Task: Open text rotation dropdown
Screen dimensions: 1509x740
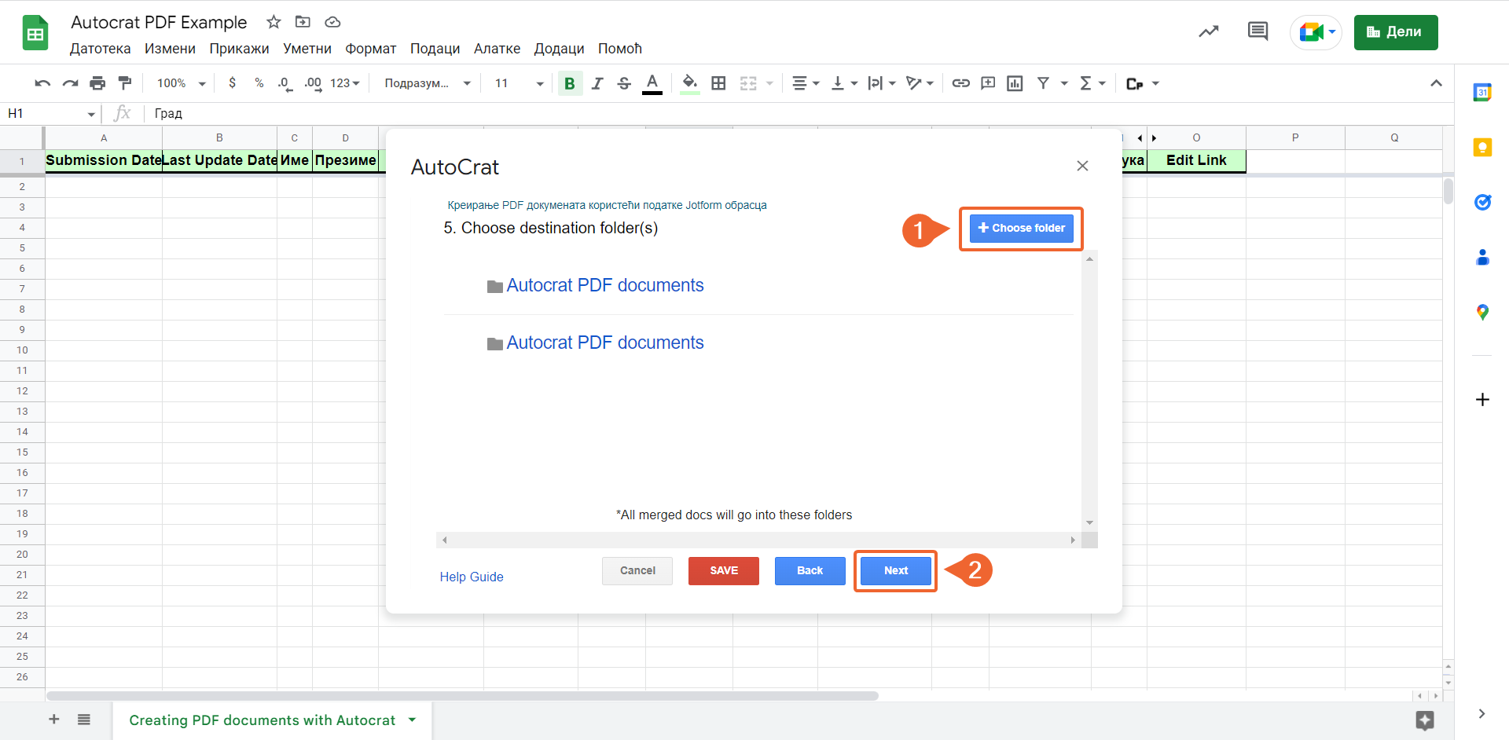Action: tap(920, 83)
